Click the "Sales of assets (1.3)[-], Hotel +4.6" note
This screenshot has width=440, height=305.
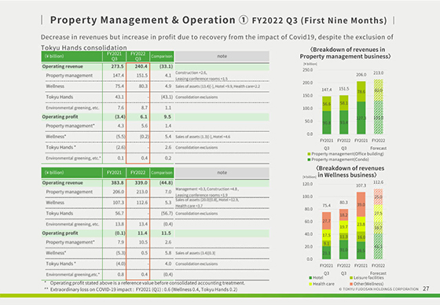[203, 137]
